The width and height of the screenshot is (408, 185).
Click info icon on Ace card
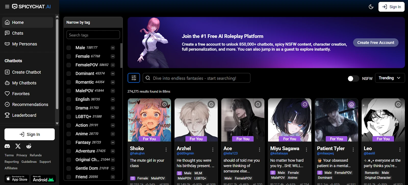(258, 104)
